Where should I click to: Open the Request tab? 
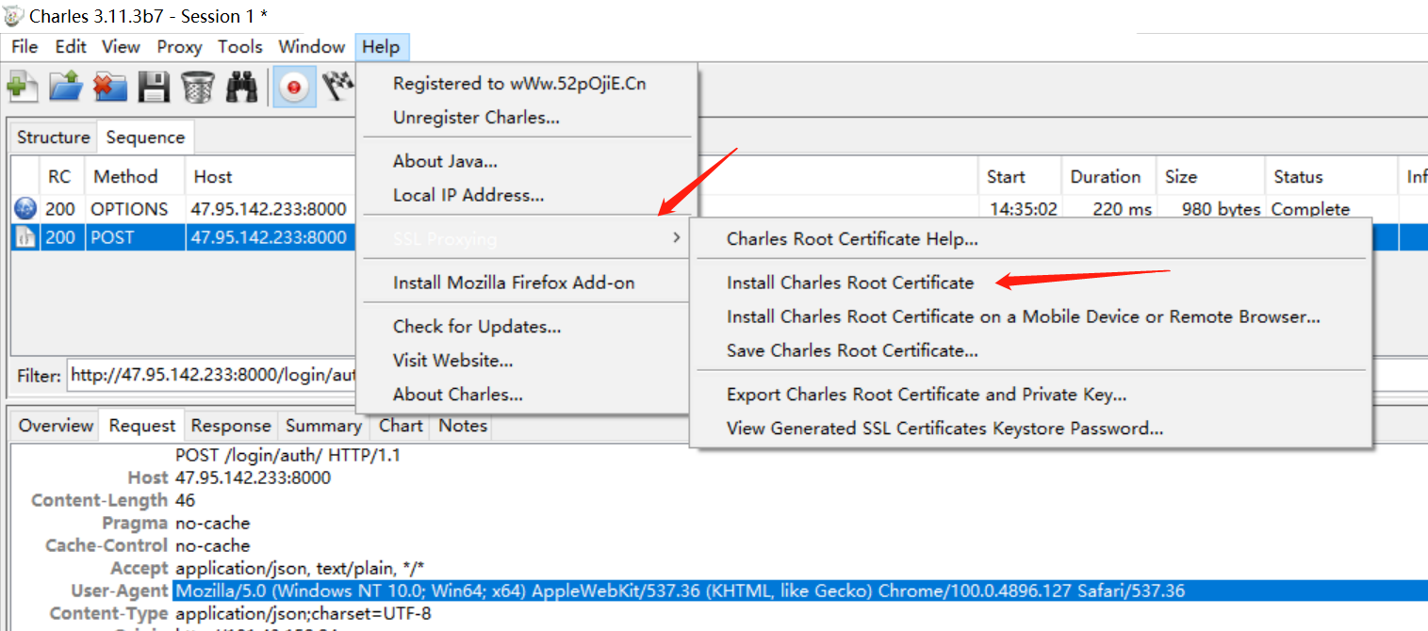point(142,426)
